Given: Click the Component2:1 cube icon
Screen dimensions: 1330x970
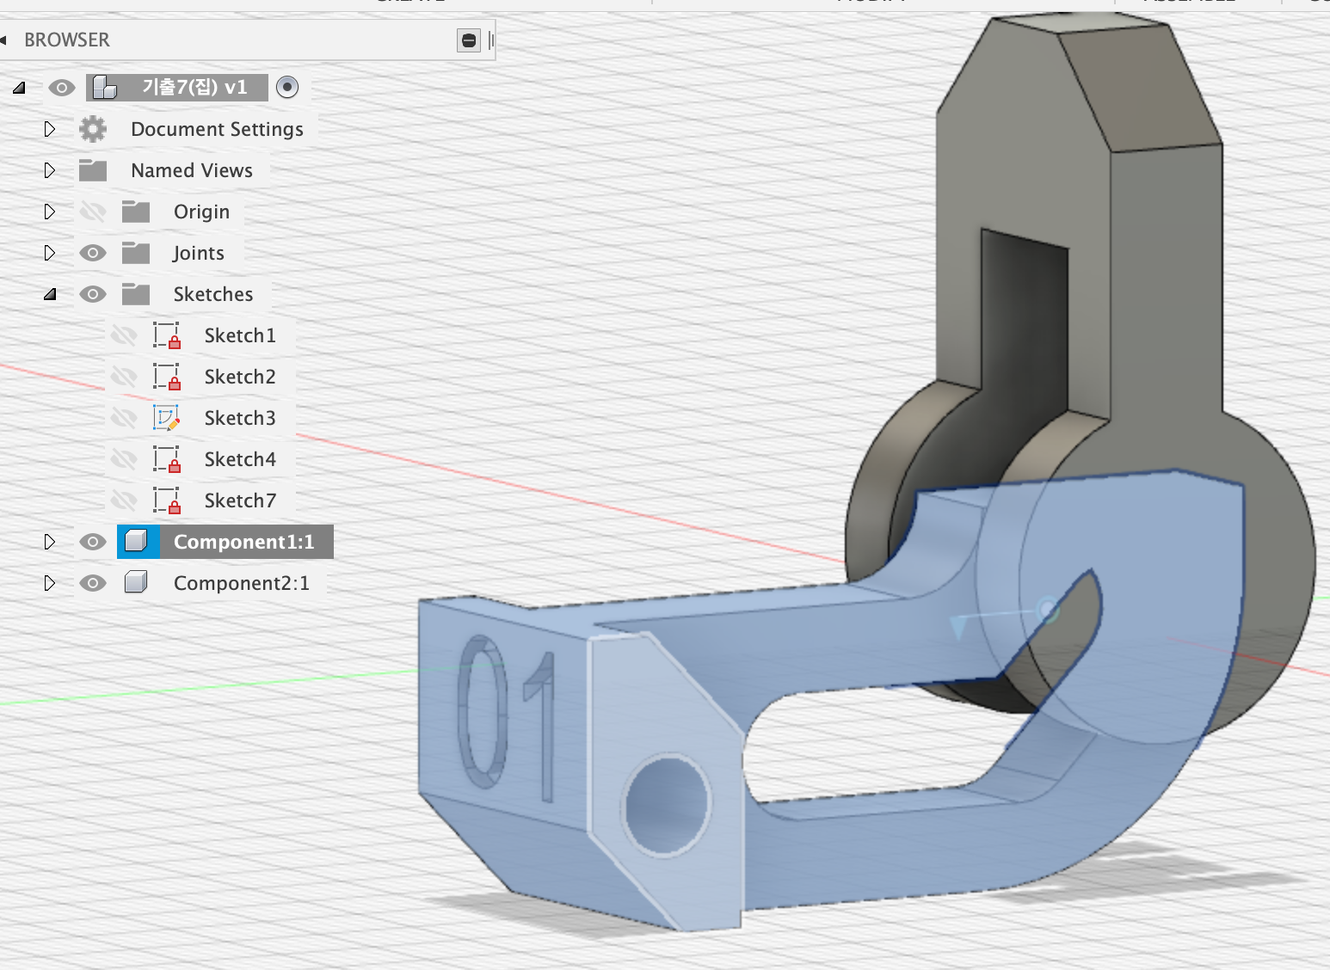Looking at the screenshot, I should coord(136,583).
